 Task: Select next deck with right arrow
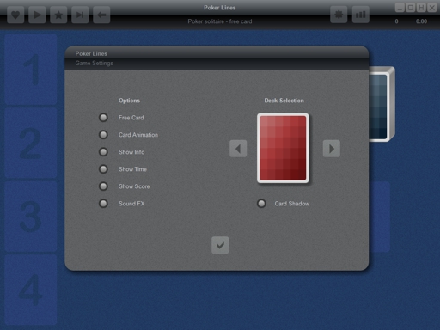[332, 149]
